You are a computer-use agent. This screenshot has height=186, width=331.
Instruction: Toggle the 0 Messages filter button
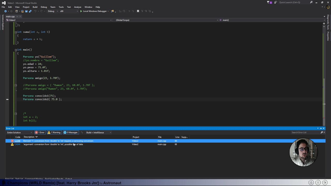tap(71, 133)
